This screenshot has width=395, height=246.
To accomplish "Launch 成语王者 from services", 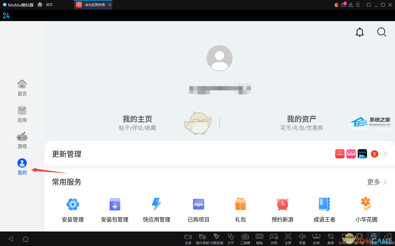I will click(324, 204).
